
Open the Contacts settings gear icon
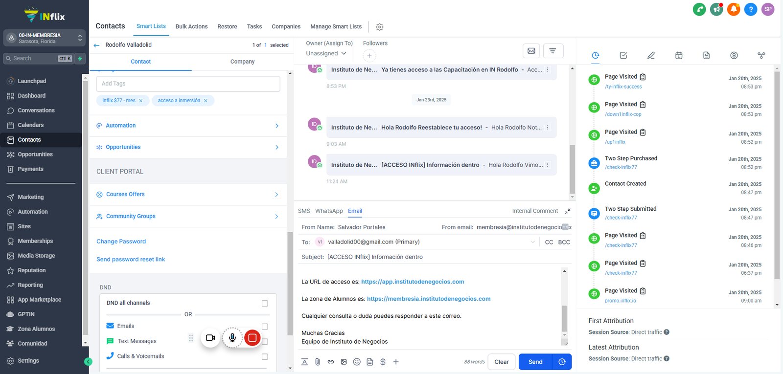pyautogui.click(x=379, y=27)
